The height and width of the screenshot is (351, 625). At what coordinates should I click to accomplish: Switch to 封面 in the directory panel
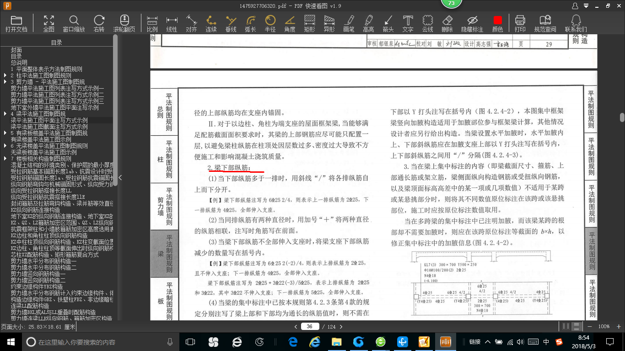point(16,50)
